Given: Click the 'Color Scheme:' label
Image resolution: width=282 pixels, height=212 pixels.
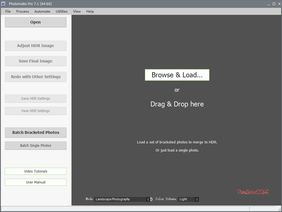Looking at the screenshot, I should (x=166, y=199).
